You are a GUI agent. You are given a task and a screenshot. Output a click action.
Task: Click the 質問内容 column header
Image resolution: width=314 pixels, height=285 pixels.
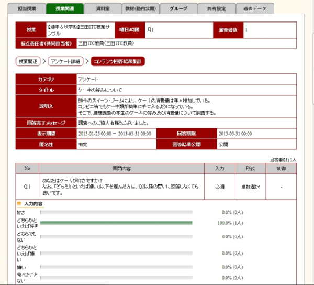tap(121, 169)
